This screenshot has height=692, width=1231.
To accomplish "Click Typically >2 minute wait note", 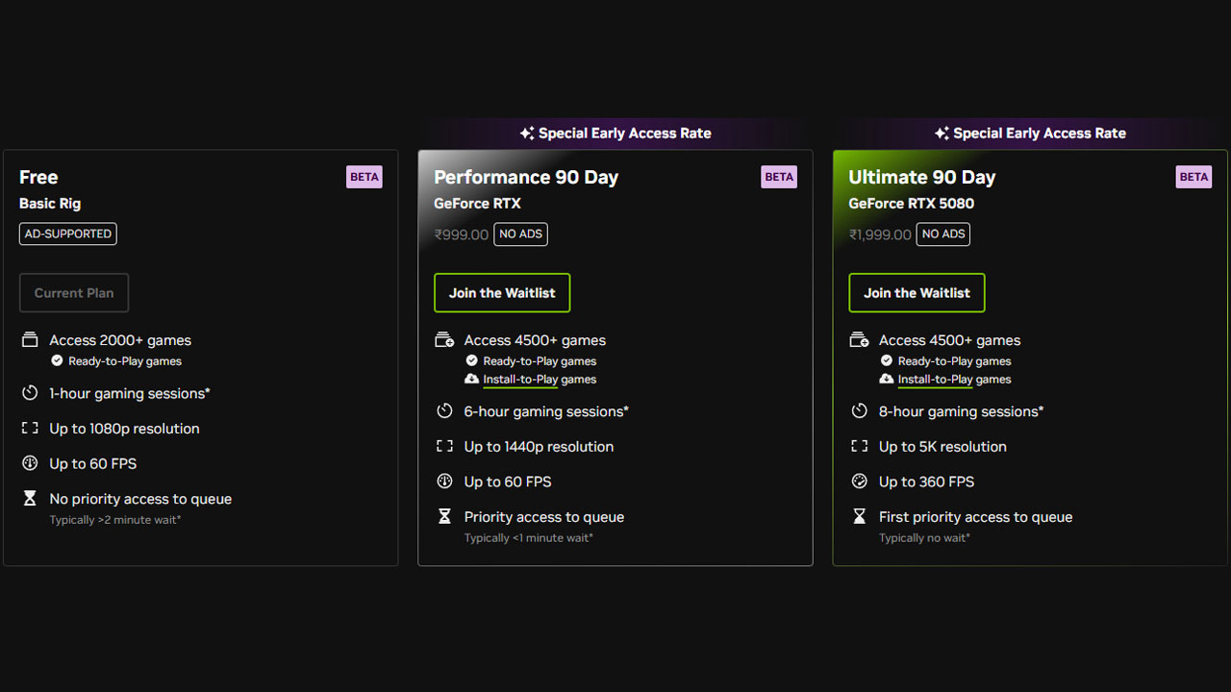I will click(115, 520).
